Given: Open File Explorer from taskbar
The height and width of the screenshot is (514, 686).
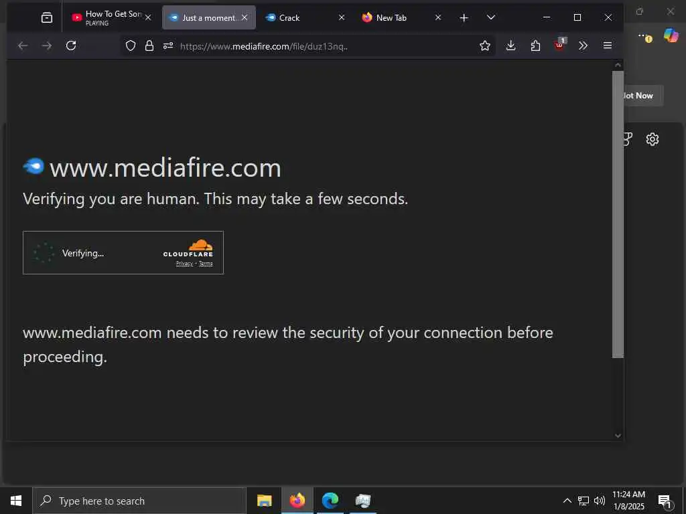Looking at the screenshot, I should pyautogui.click(x=264, y=501).
